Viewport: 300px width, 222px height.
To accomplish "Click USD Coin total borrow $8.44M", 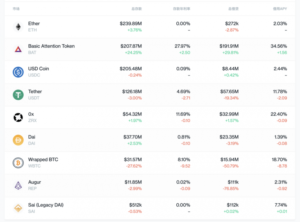I will click(230, 69).
